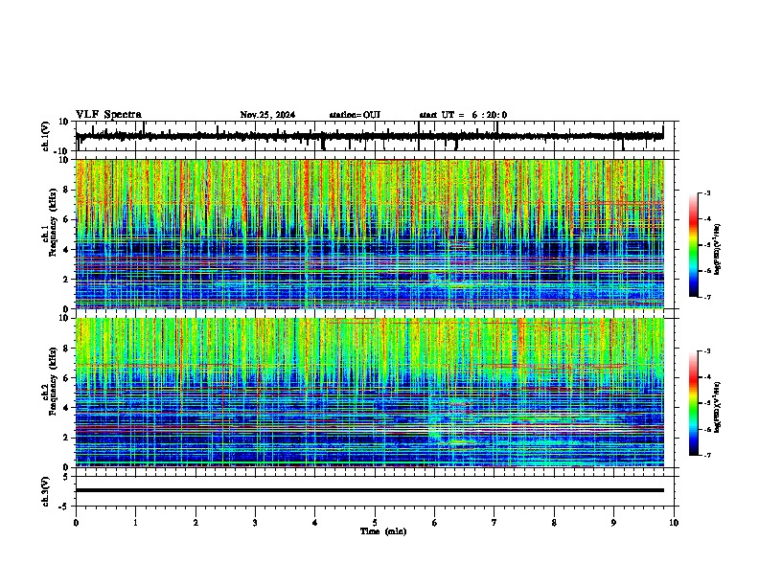The image size is (759, 586).
Task: Click the ch.1(V) axis label
Action: [45, 136]
